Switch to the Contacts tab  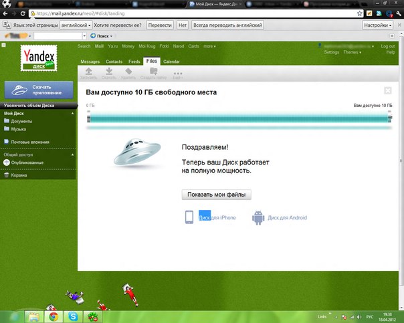click(x=114, y=62)
